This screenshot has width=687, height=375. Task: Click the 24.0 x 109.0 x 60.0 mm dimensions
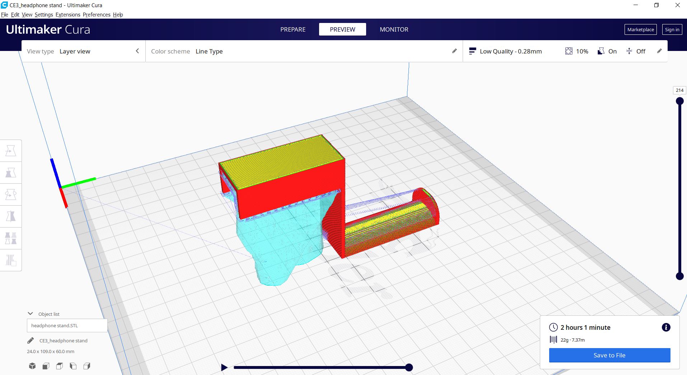pos(51,351)
